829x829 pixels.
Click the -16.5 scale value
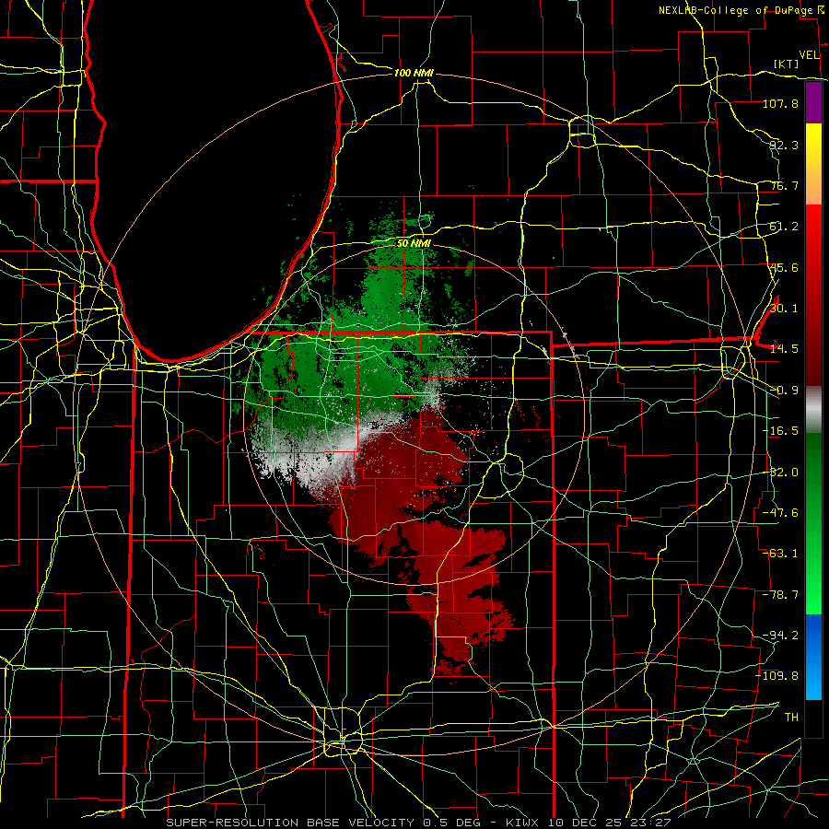point(780,431)
